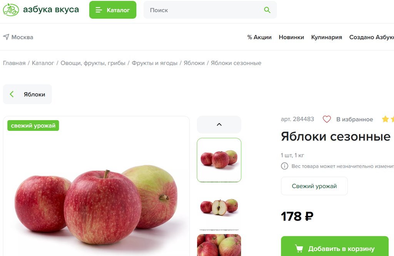Click the Главная breadcrumb link

(14, 63)
